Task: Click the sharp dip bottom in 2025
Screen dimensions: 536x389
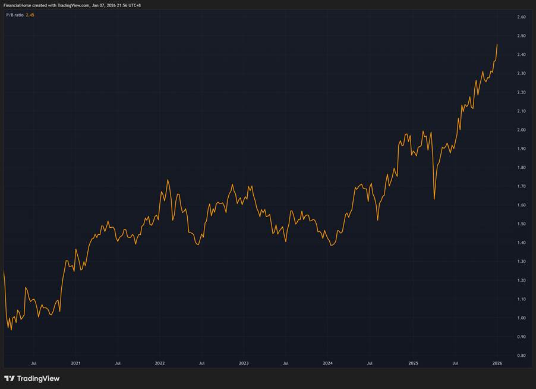Action: tap(434, 199)
